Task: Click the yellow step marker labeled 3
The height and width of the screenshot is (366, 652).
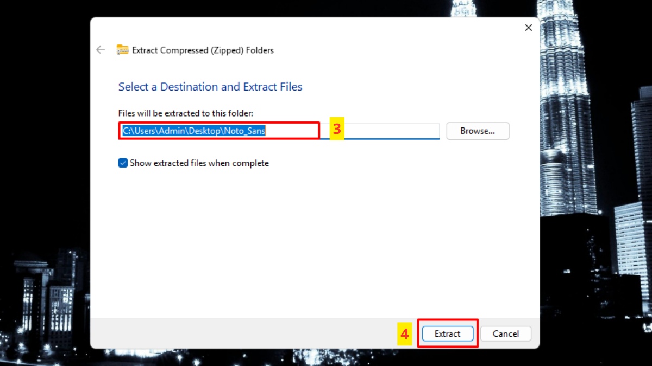Action: point(338,131)
